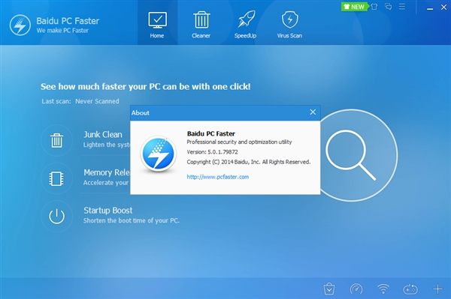451x299 pixels.
Task: Open the skin shirt icon
Action: [x=374, y=7]
